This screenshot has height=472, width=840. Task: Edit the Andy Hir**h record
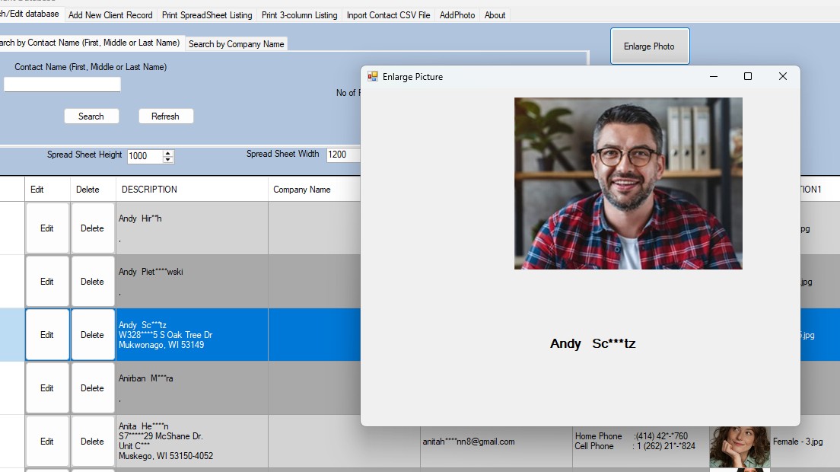(x=47, y=228)
